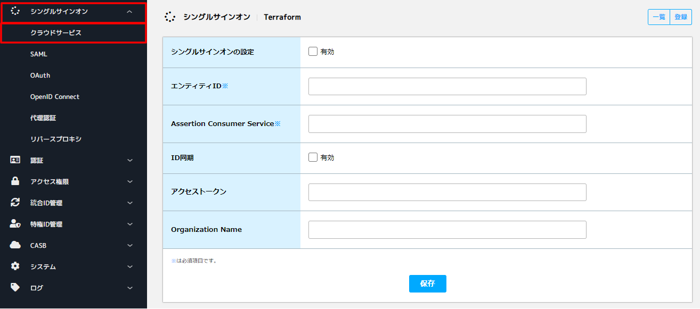Click the 認証 ID card icon
The width and height of the screenshot is (700, 309).
(x=15, y=160)
